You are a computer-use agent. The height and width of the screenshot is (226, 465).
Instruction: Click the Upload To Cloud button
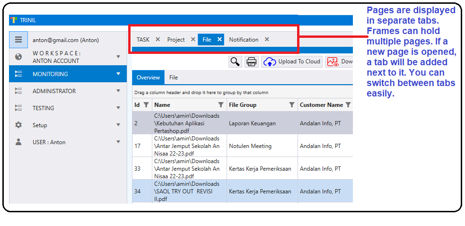click(x=292, y=61)
